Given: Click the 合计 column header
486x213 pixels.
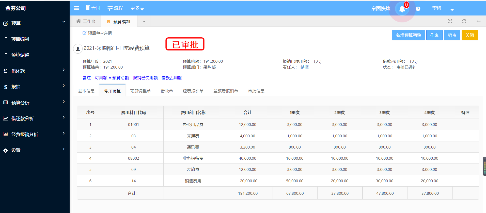Looking at the screenshot, I should [x=247, y=112].
